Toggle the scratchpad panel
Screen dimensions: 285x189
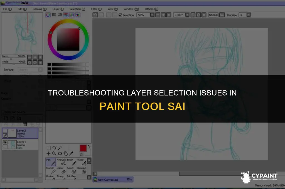click(x=78, y=15)
